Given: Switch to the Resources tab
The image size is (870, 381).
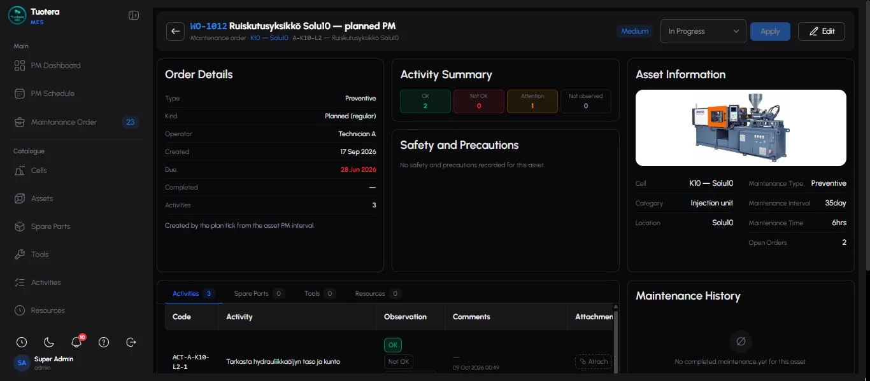Looking at the screenshot, I should click(x=377, y=293).
